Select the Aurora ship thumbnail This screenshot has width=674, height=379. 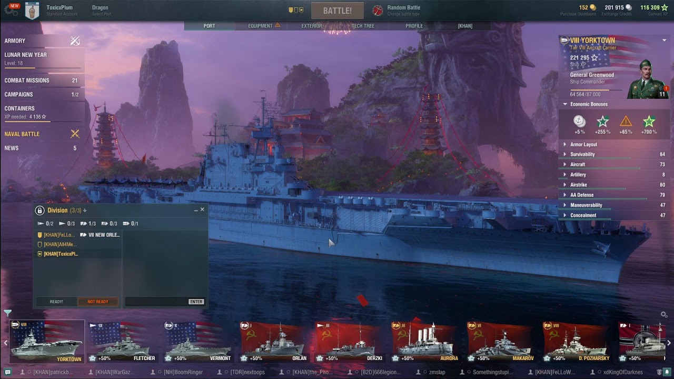pos(425,341)
